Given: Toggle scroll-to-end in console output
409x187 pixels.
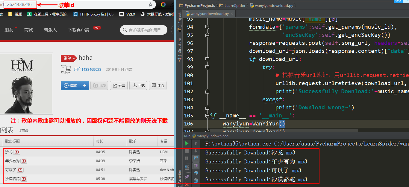Looking at the screenshot, I should (196, 166).
